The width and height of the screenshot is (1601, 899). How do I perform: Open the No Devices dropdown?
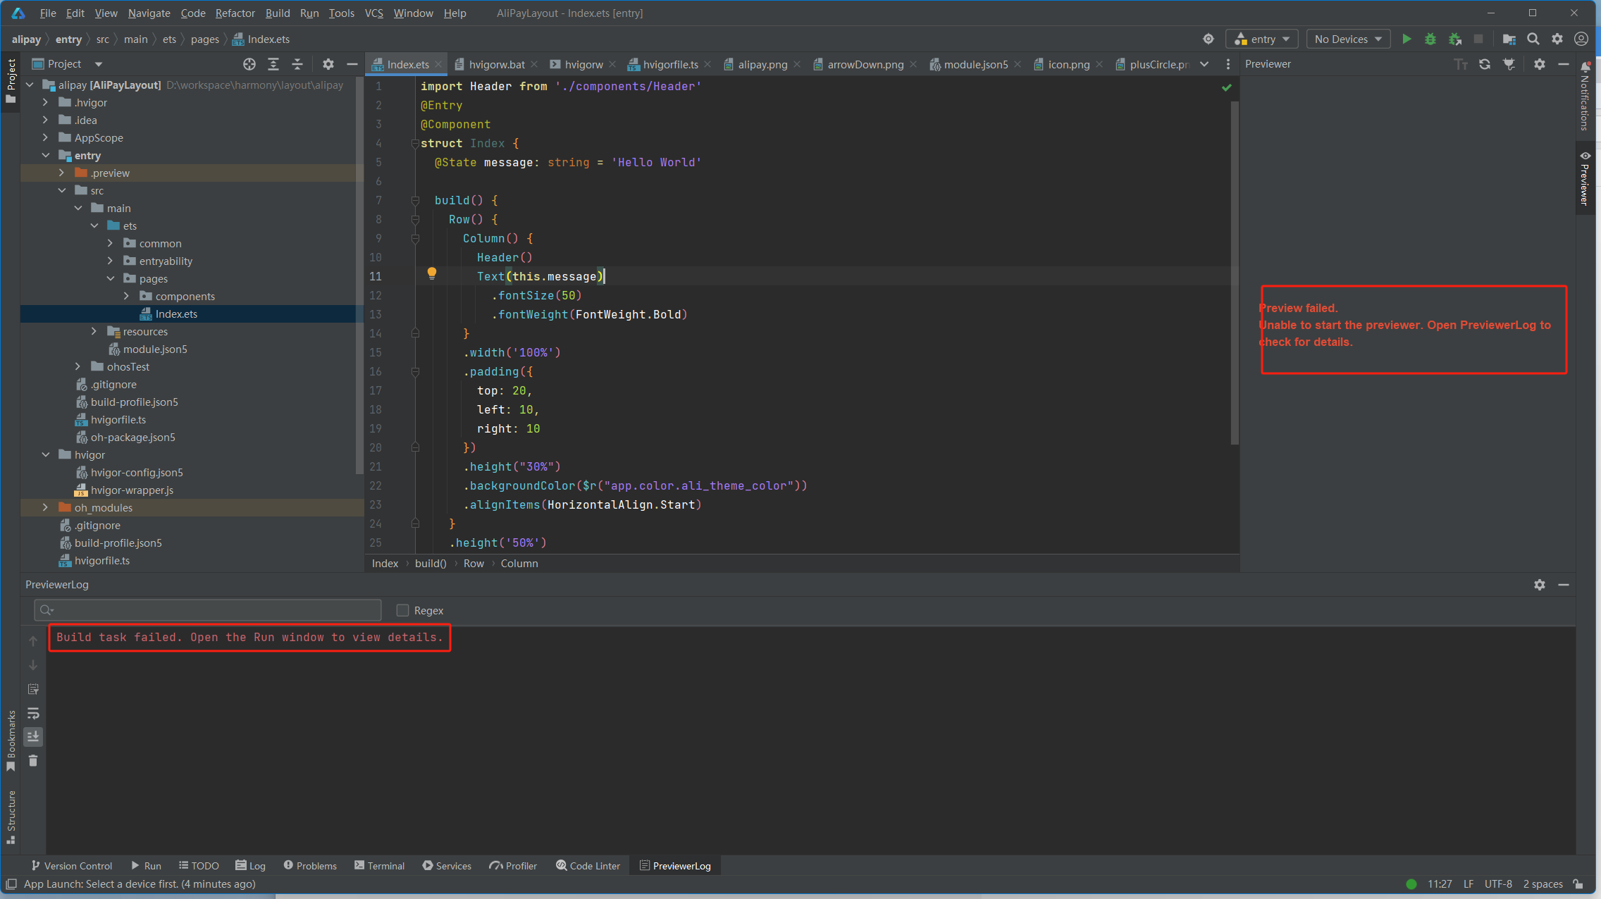point(1348,39)
